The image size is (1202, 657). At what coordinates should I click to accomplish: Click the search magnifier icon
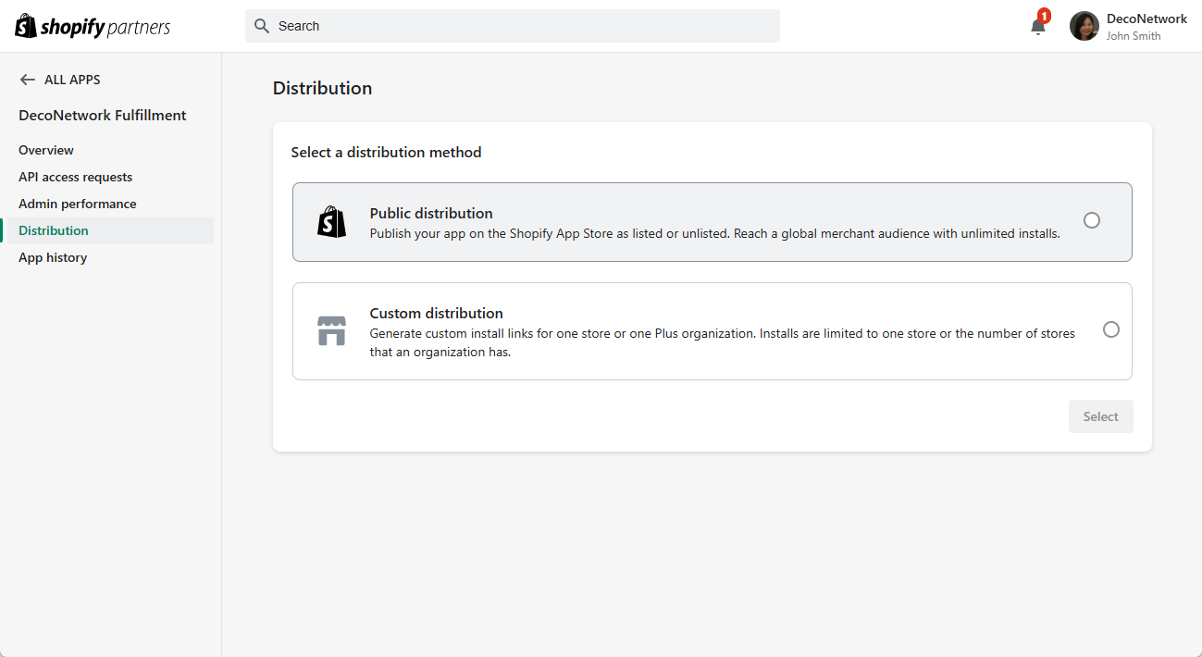click(x=262, y=26)
